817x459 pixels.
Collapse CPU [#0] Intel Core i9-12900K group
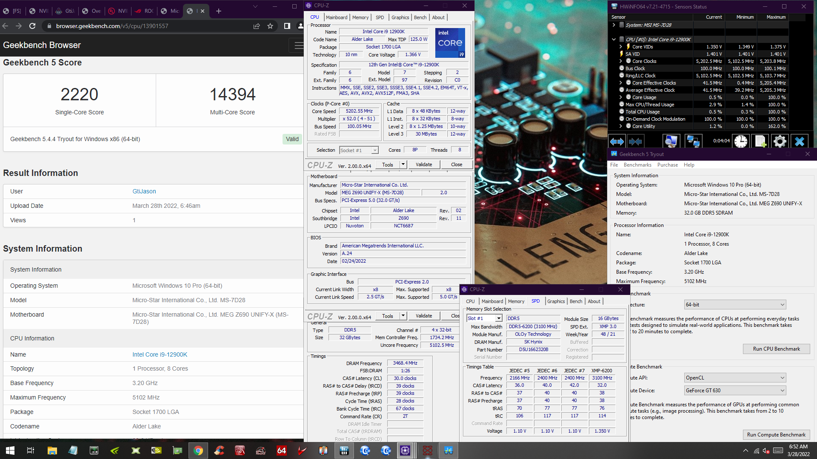click(614, 40)
